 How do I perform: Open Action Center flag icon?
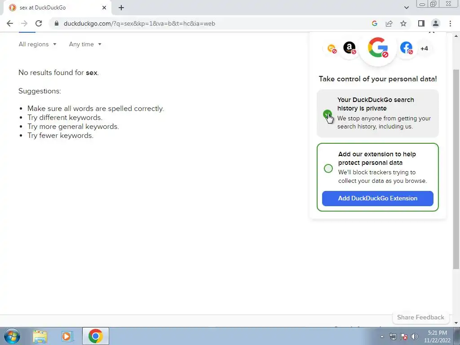[x=404, y=336]
